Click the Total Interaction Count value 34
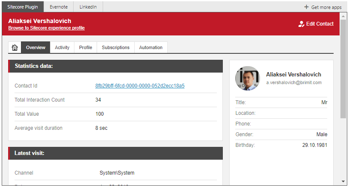349x187 pixels. coord(98,100)
